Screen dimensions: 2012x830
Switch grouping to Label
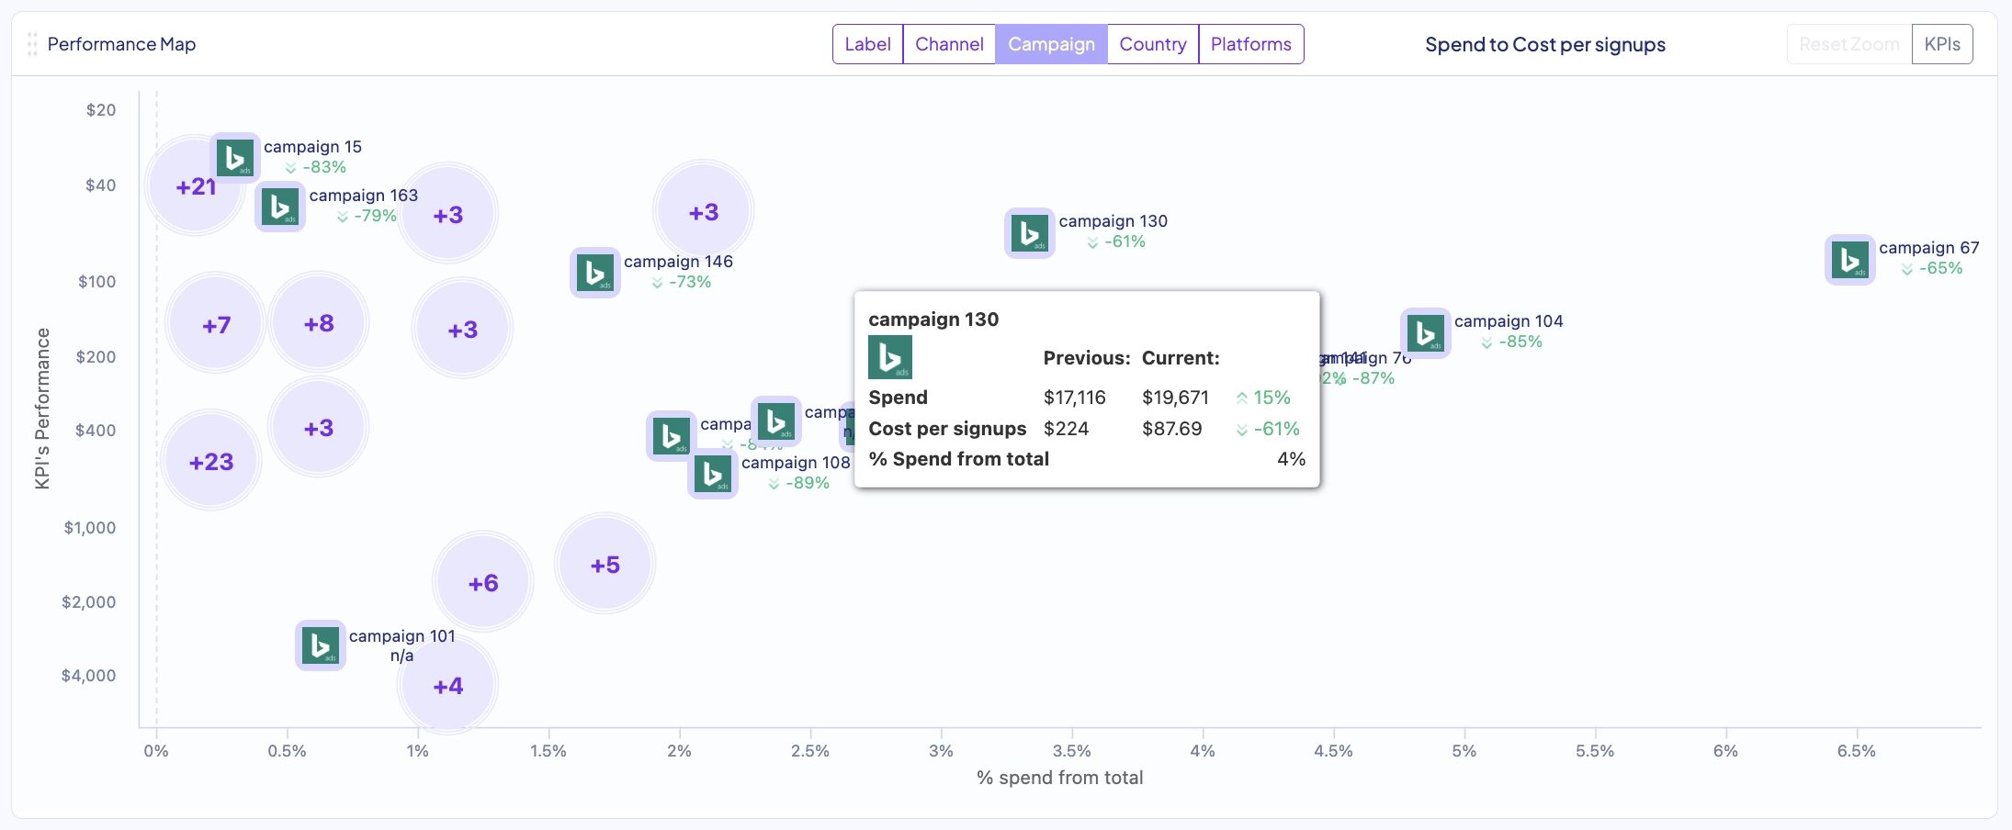[x=867, y=44]
